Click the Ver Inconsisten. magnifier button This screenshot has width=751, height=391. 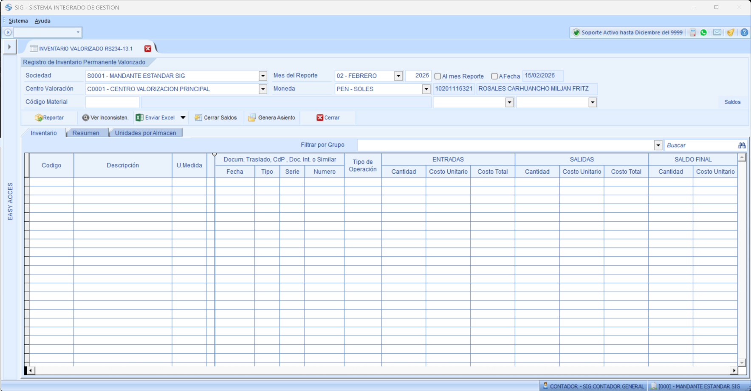pos(105,118)
